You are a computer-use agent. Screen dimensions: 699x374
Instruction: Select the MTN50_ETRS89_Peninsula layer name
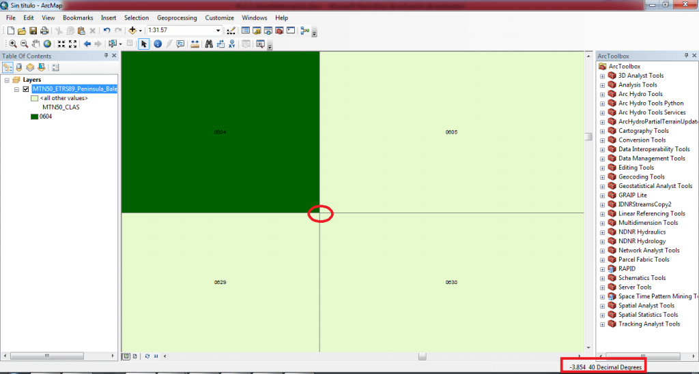click(x=74, y=89)
